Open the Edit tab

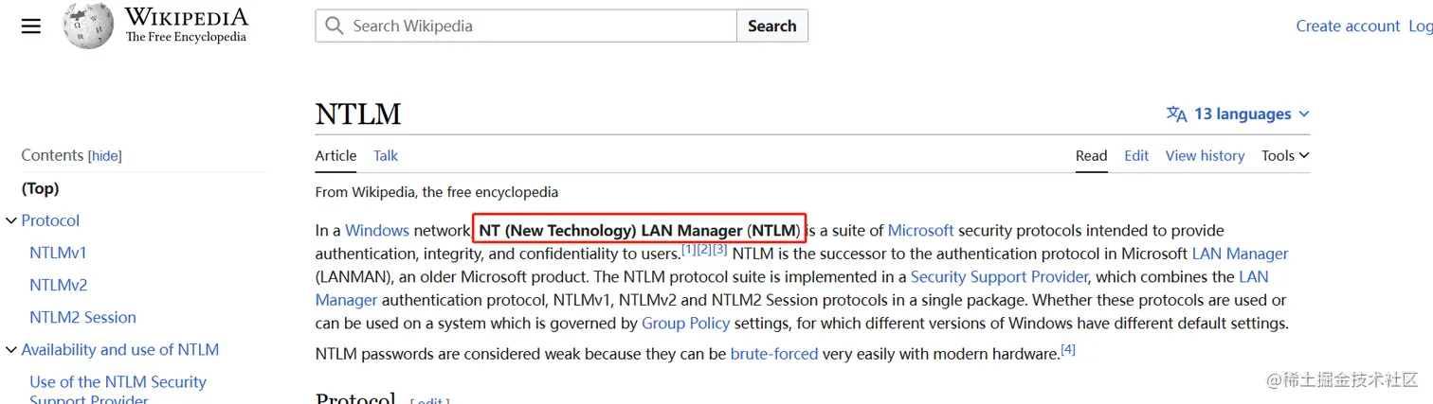point(1136,156)
